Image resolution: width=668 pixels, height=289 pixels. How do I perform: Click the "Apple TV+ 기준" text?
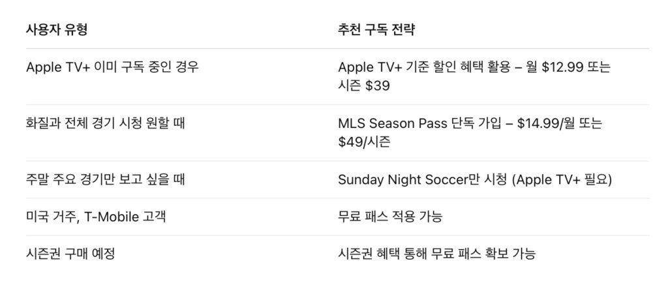point(385,67)
